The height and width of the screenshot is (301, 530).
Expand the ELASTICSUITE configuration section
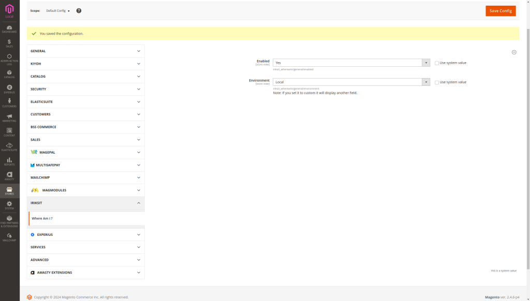click(86, 101)
